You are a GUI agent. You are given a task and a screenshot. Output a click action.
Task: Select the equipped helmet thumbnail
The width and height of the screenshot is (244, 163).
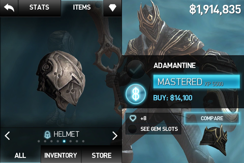(x=213, y=140)
